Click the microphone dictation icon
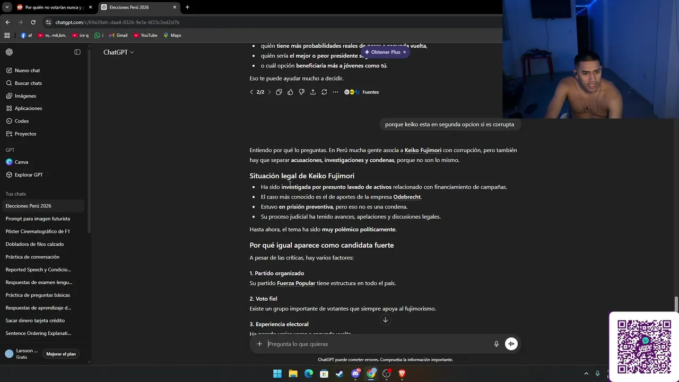The image size is (679, 382). [x=497, y=344]
